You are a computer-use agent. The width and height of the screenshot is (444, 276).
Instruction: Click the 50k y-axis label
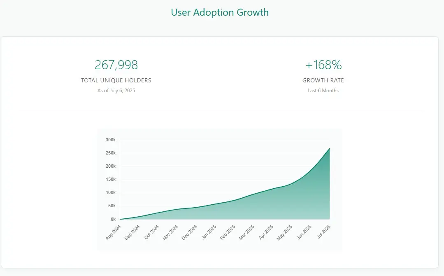[112, 206]
